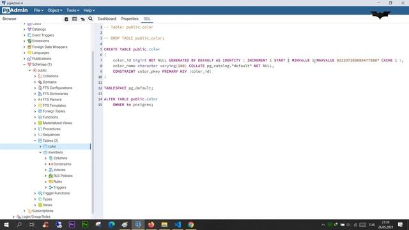Open Windows taskbar search

coord(19,224)
